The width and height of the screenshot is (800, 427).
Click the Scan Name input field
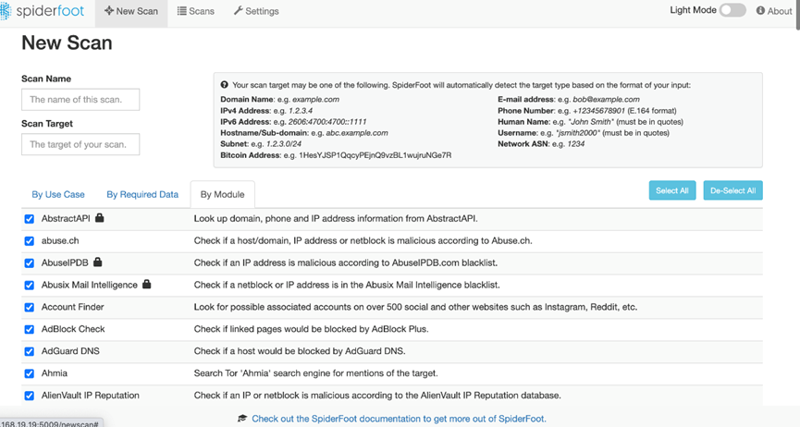pos(80,100)
